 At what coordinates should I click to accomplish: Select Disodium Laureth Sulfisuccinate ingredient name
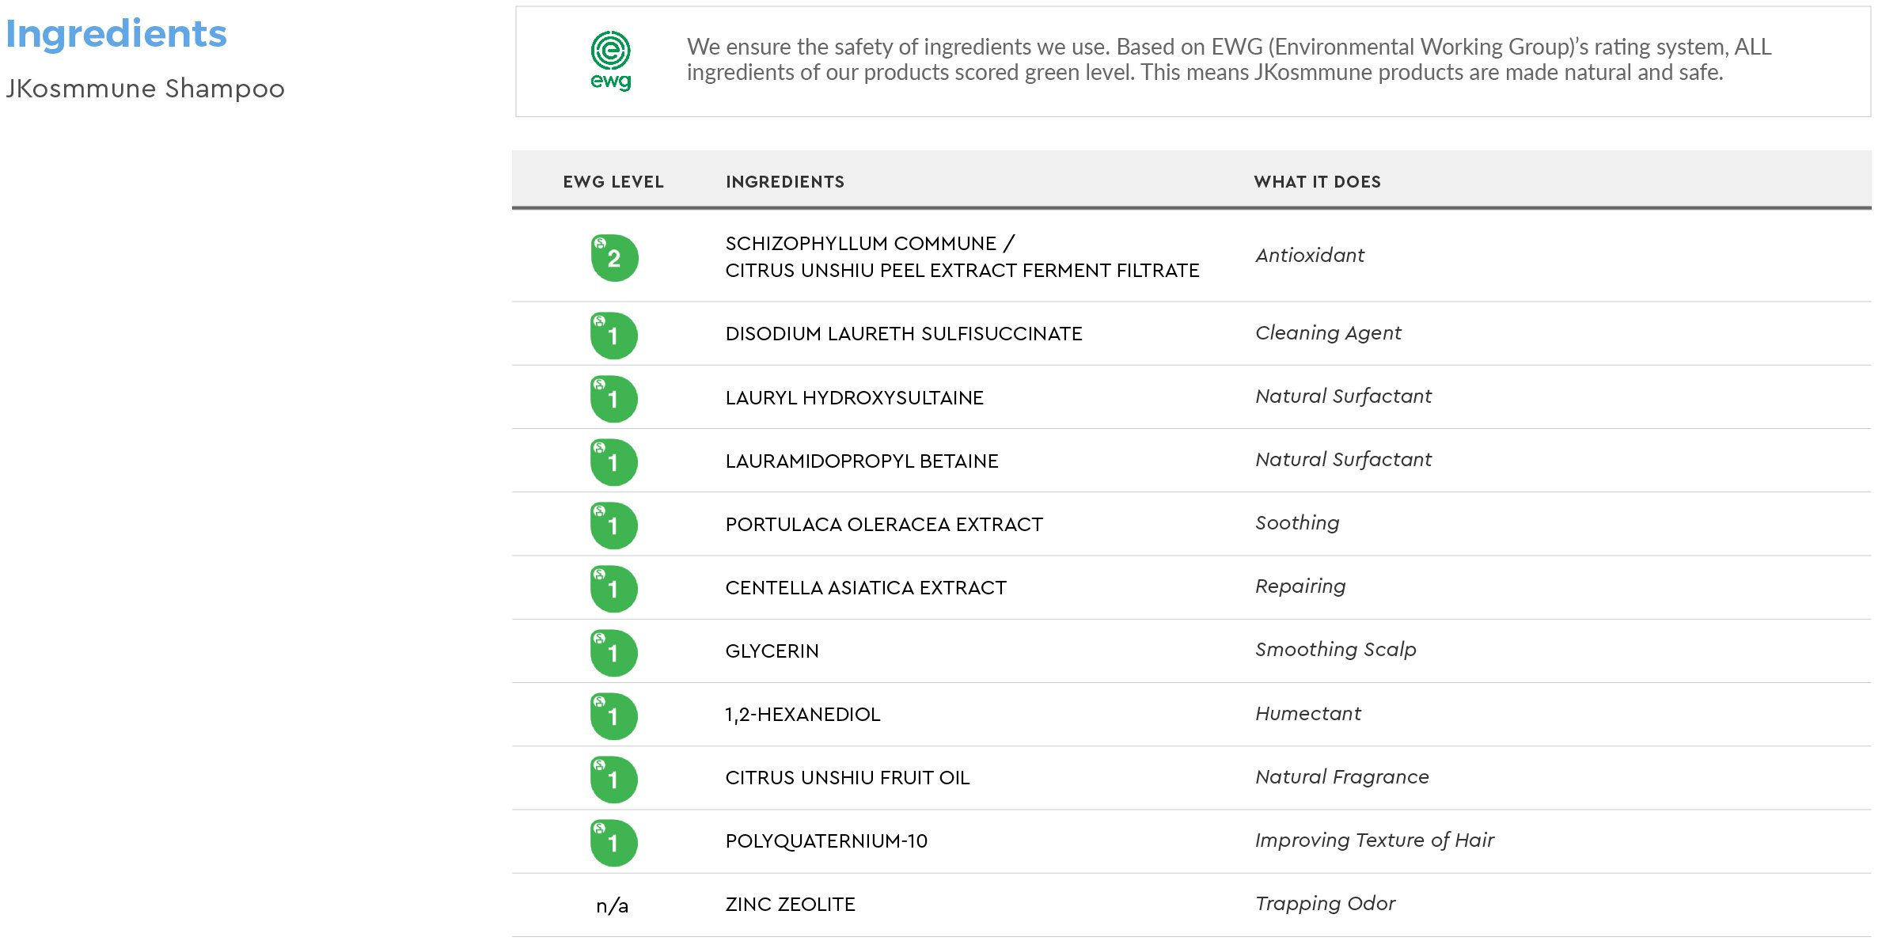[x=904, y=334]
